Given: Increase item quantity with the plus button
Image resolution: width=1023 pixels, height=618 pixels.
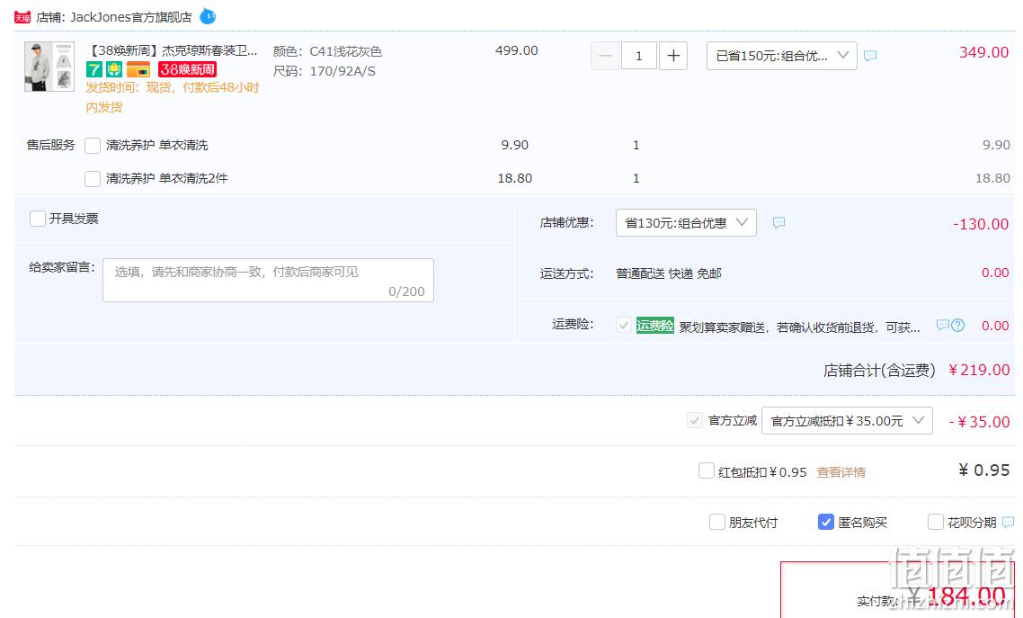Looking at the screenshot, I should [x=673, y=56].
